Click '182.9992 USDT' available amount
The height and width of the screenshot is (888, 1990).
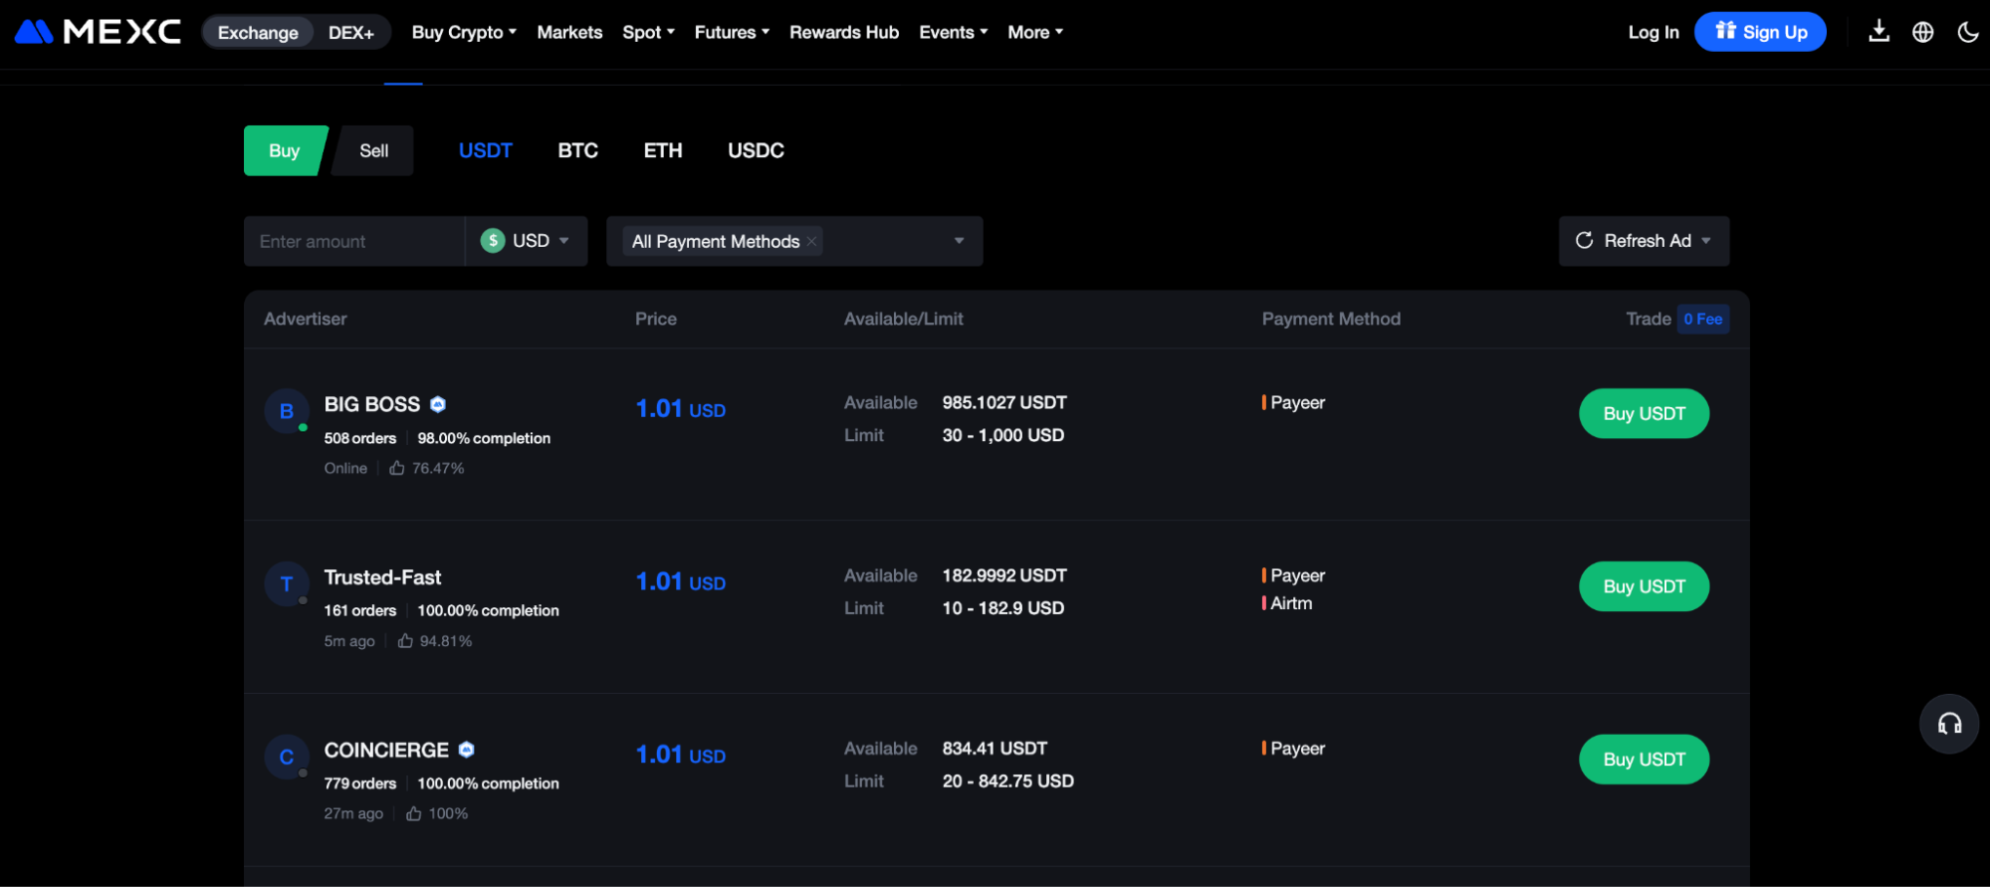[1004, 575]
